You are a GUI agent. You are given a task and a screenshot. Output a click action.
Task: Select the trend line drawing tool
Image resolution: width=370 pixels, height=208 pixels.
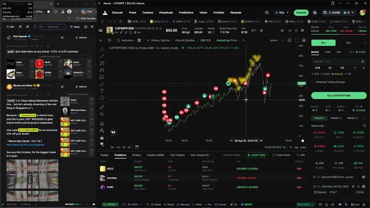102,56
